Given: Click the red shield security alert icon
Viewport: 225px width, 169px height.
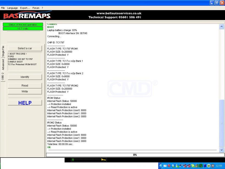Looking at the screenshot, I should [x=169, y=166].
